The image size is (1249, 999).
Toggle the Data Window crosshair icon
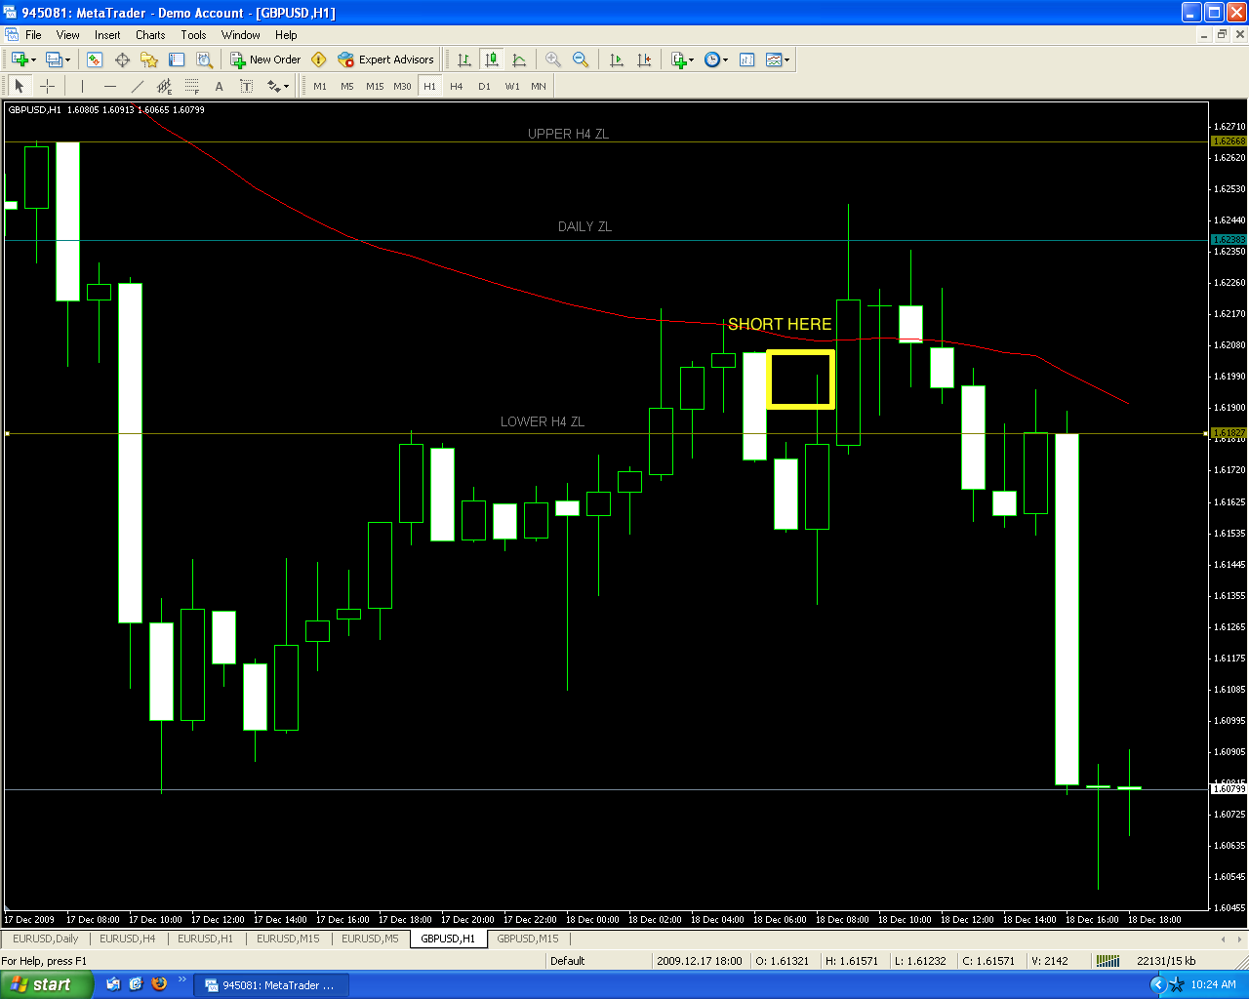(x=122, y=60)
